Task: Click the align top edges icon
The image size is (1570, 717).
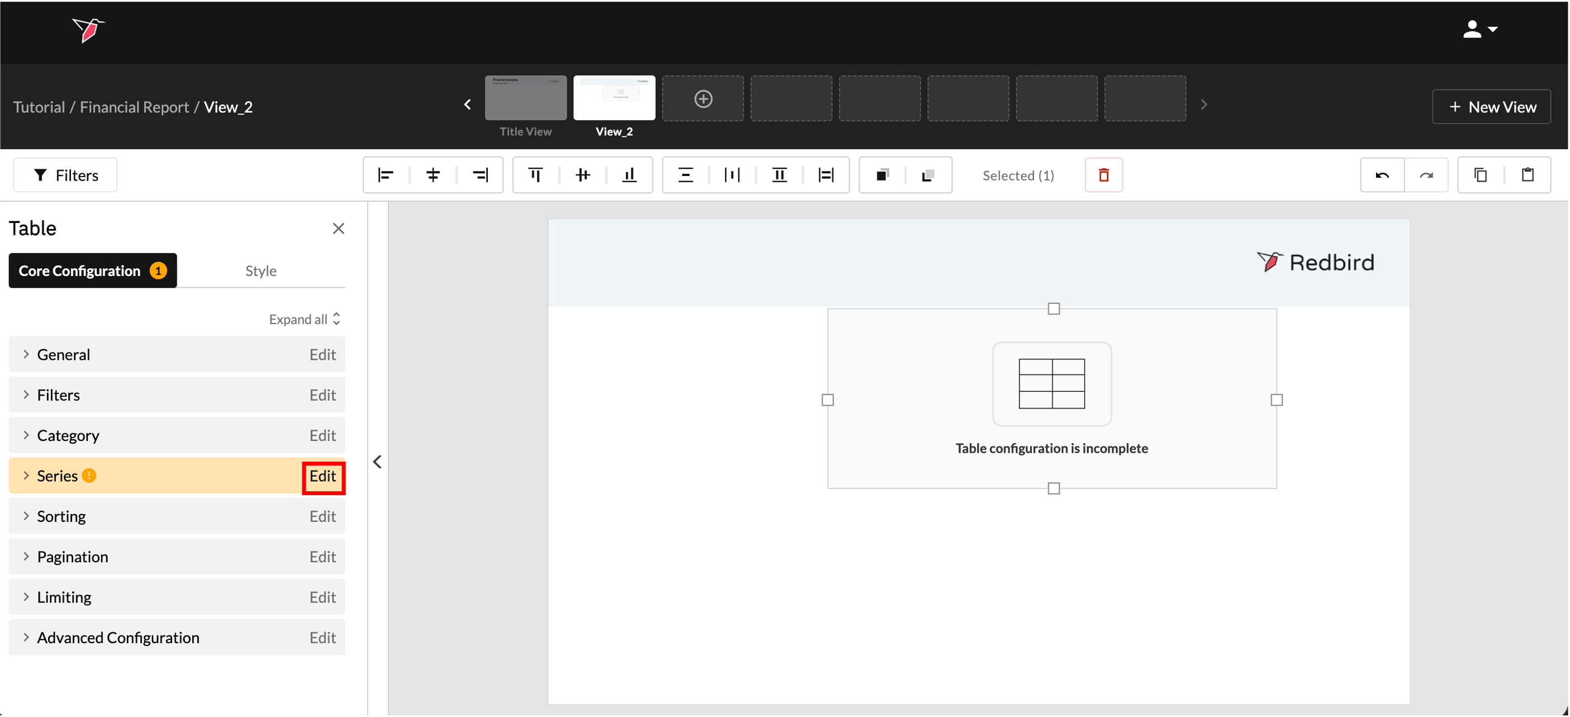Action: coord(535,175)
